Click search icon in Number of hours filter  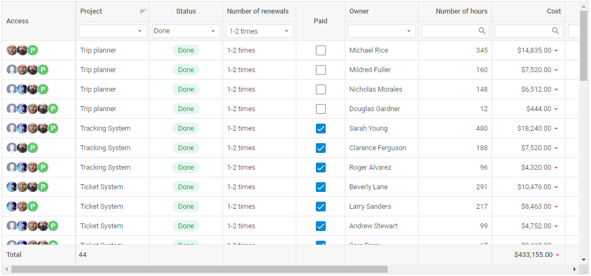482,31
